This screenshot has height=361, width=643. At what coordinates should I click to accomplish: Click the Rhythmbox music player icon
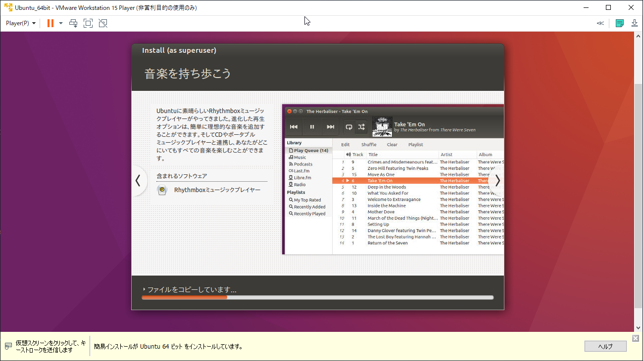(x=161, y=190)
